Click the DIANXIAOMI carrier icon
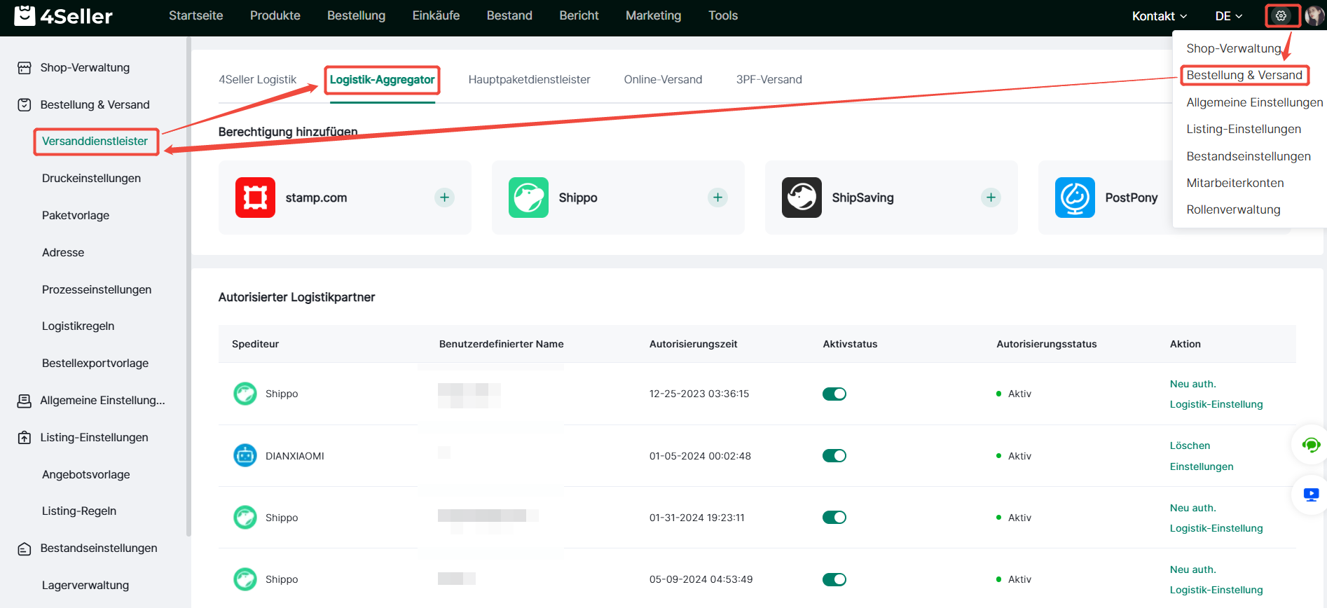This screenshot has height=608, width=1327. pyautogui.click(x=245, y=456)
